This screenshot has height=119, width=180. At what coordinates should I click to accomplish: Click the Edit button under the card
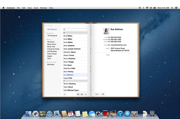pos(97,94)
